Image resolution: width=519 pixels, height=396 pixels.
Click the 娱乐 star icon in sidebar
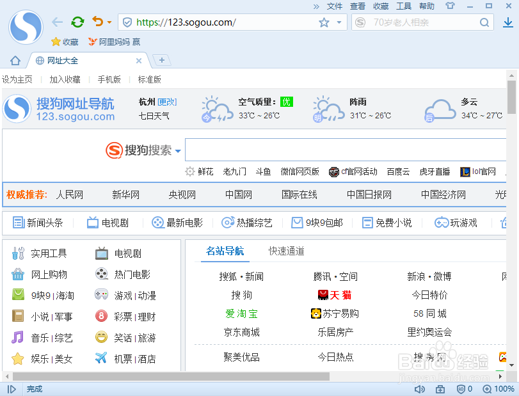(17, 359)
